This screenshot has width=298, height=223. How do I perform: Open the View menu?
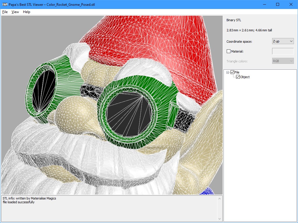(x=15, y=12)
